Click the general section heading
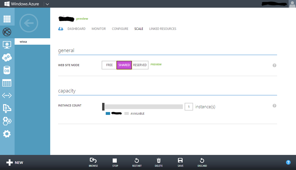 [x=66, y=50]
